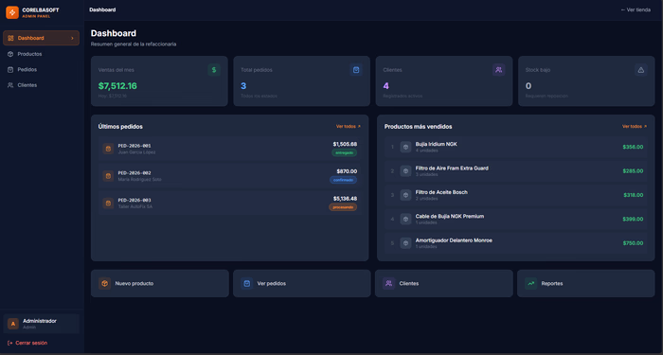Click the order icon beside PED-2026-002
Image resolution: width=663 pixels, height=355 pixels.
[x=108, y=176]
